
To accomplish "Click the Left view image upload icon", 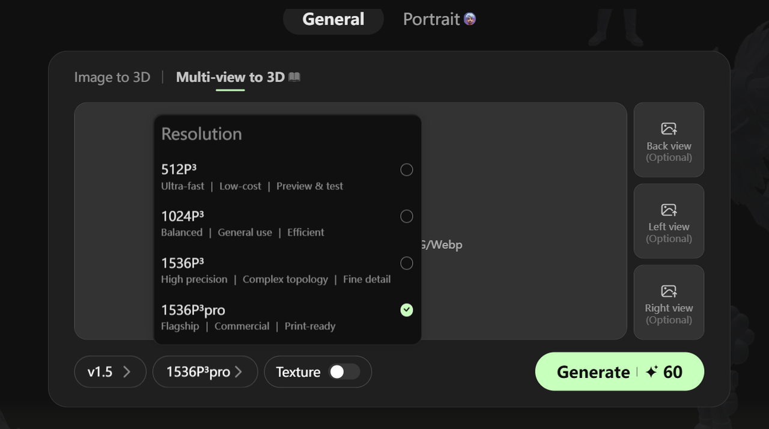I will coord(669,209).
